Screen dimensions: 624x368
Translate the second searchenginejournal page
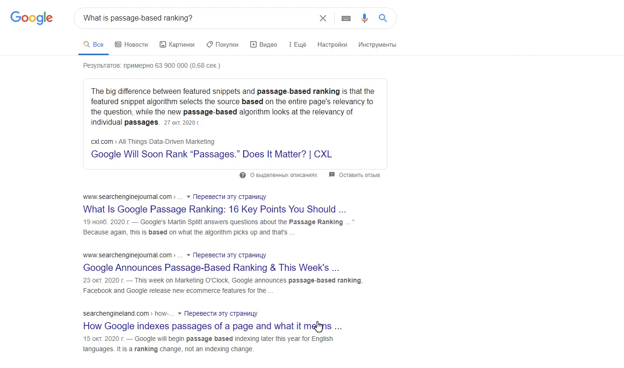click(x=229, y=255)
